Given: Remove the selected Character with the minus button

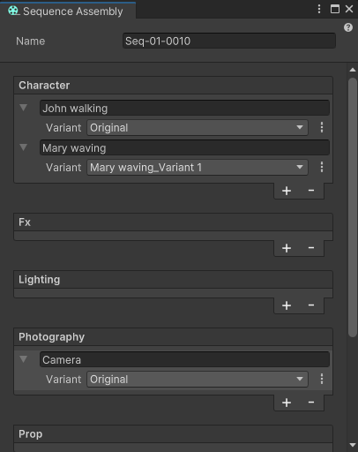Looking at the screenshot, I should point(311,191).
